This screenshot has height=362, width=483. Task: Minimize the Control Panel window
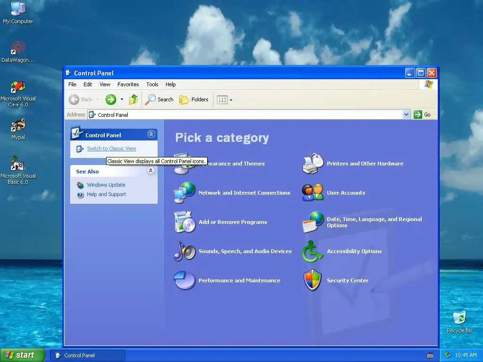click(x=410, y=73)
